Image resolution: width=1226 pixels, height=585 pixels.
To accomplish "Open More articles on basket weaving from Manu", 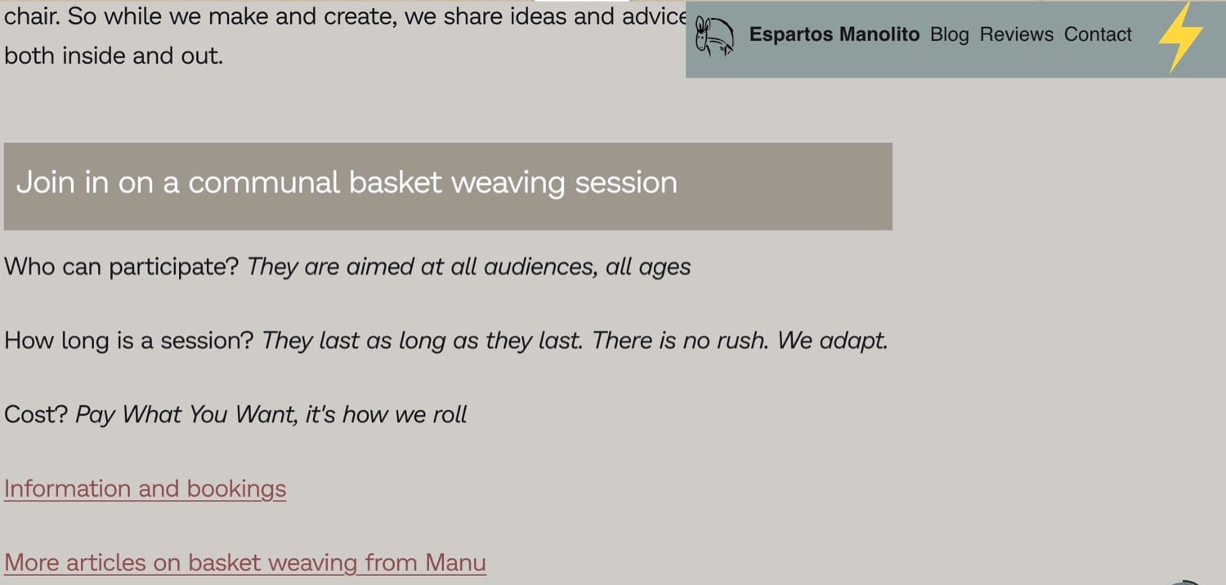I will pos(245,563).
